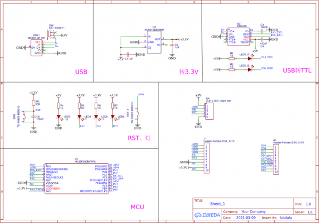Click the SW1 power switch symbol
This screenshot has width=319, height=223.
coord(51,33)
